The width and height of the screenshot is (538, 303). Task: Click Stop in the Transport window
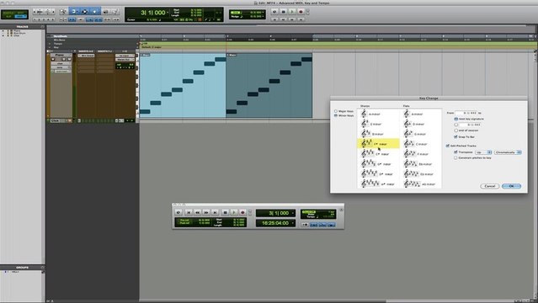pos(225,212)
